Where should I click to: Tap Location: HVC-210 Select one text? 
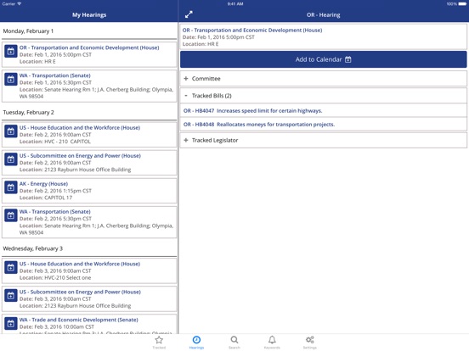click(55, 277)
